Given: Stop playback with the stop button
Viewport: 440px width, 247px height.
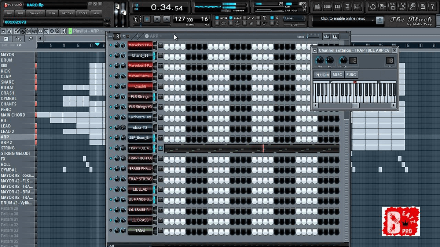Looking at the screenshot, I should click(157, 19).
